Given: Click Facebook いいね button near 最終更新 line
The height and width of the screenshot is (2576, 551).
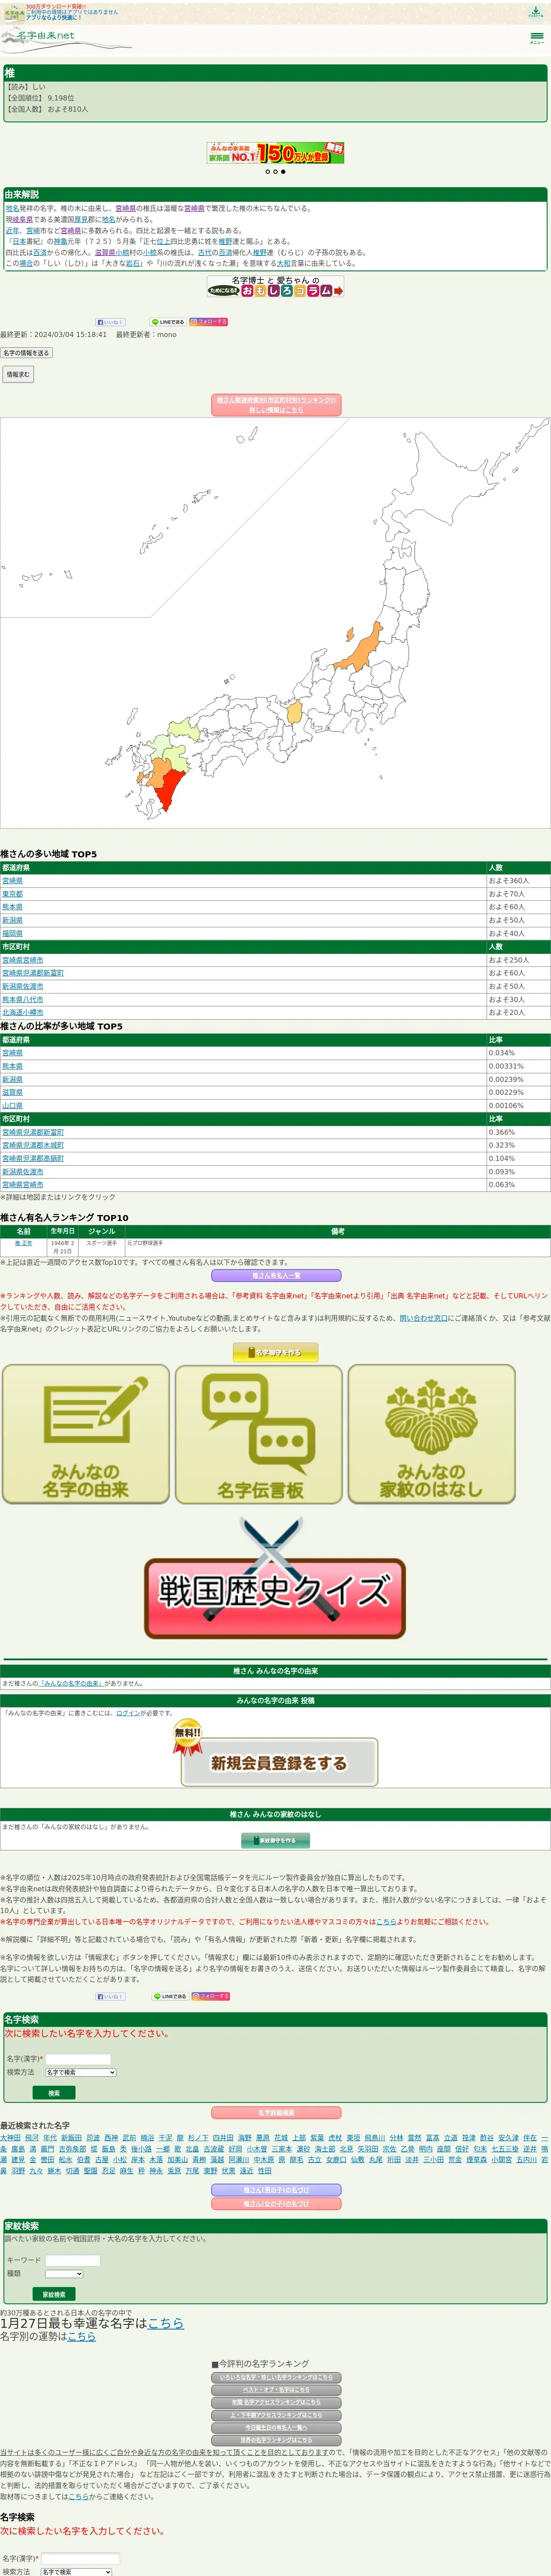Looking at the screenshot, I should point(110,322).
